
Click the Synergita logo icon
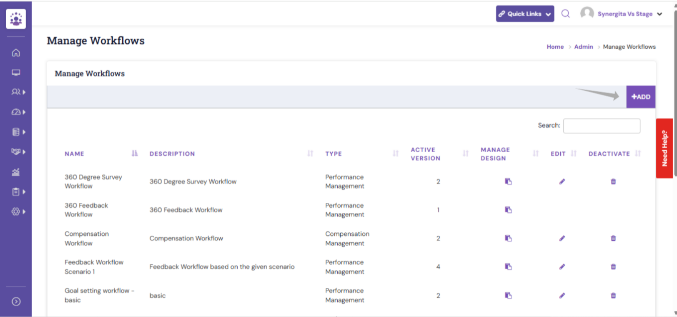16,19
